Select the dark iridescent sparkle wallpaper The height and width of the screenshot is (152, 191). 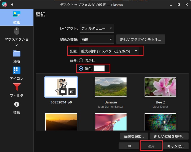(160, 122)
